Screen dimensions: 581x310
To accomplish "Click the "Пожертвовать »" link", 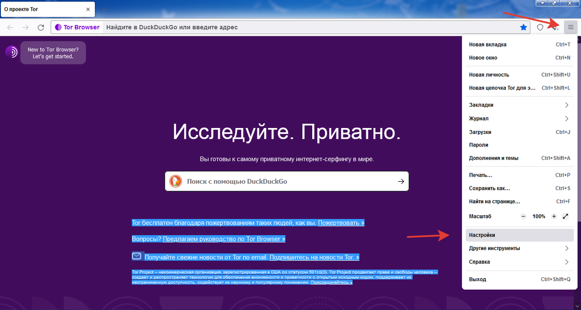I will pyautogui.click(x=341, y=223).
